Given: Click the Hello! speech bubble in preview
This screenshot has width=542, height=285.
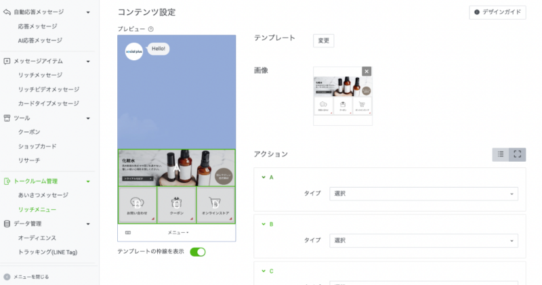Looking at the screenshot, I should (159, 49).
